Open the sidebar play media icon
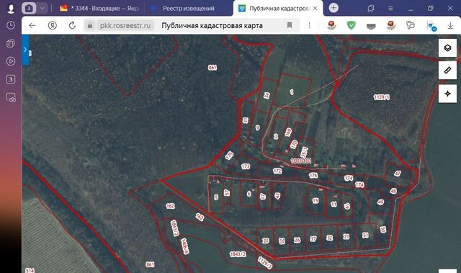The width and height of the screenshot is (461, 273). click(11, 61)
